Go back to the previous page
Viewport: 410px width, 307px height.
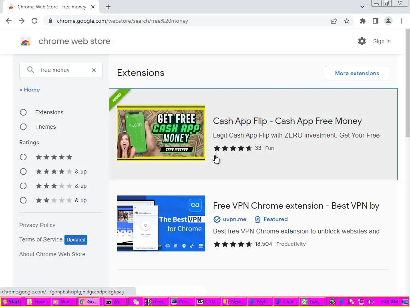point(9,21)
